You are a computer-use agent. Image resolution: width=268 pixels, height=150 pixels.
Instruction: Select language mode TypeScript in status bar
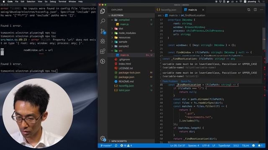click(x=224, y=145)
